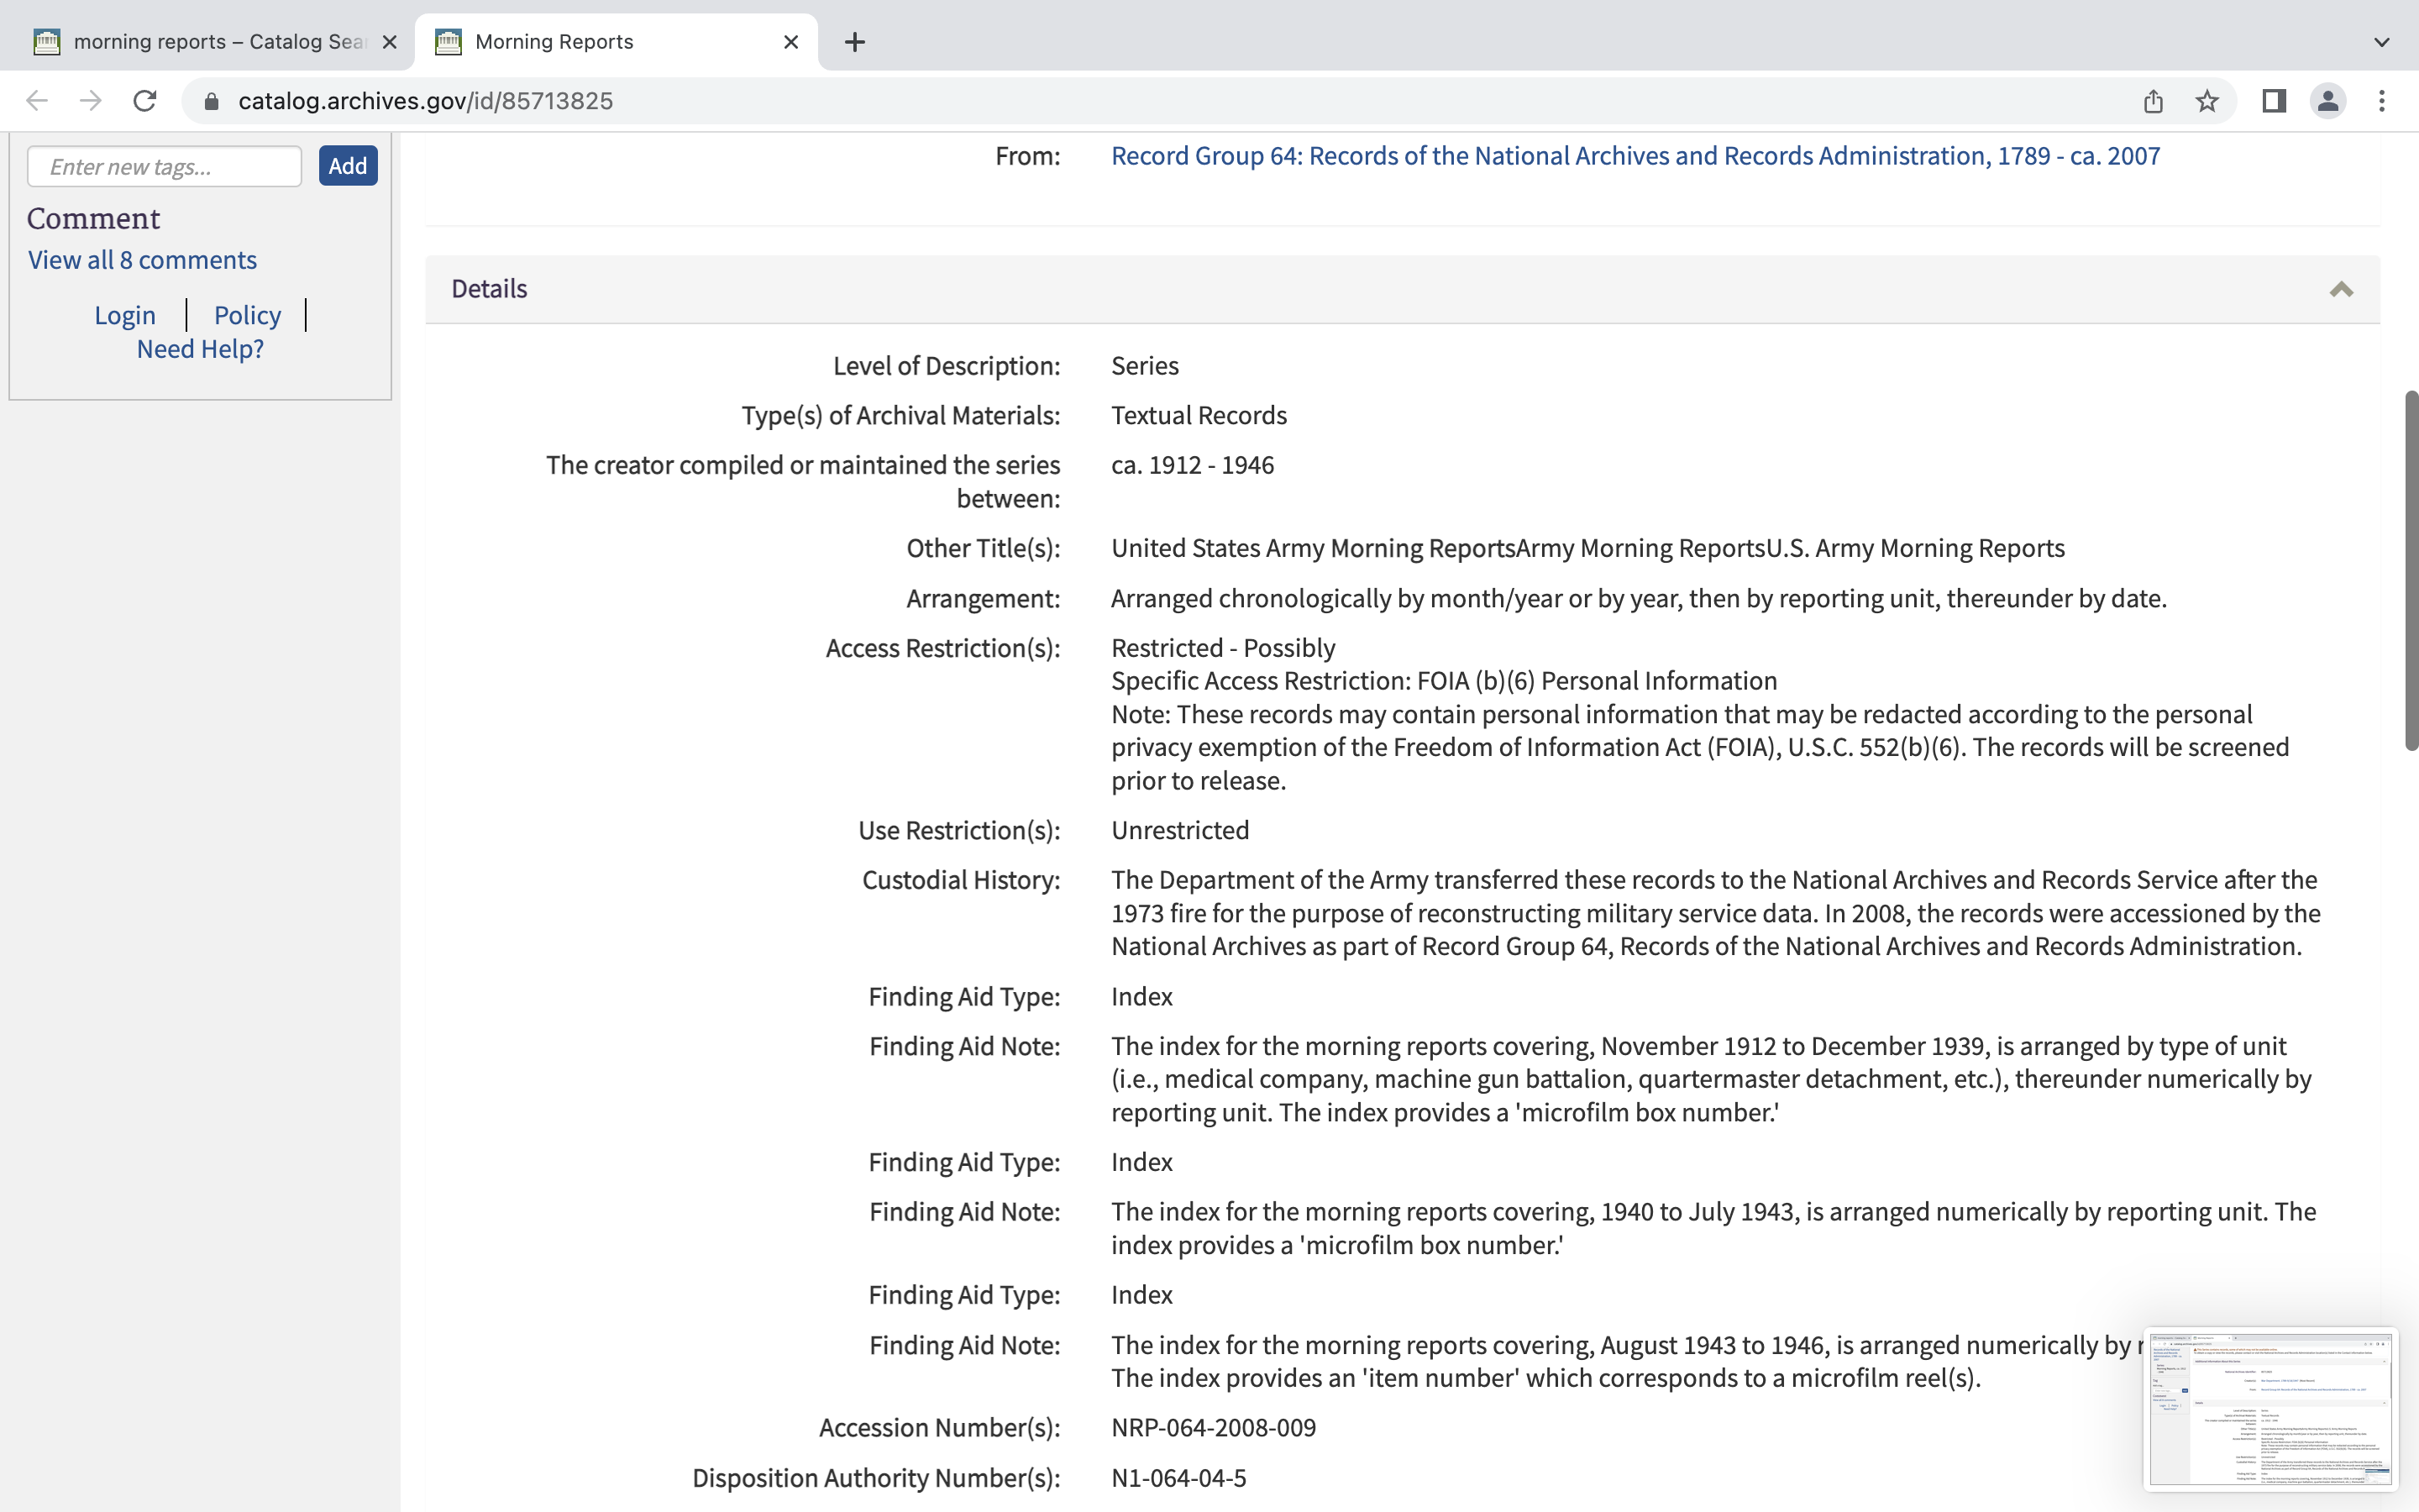Open the tab search dropdown arrow
This screenshot has height=1512, width=2419.
point(2381,42)
